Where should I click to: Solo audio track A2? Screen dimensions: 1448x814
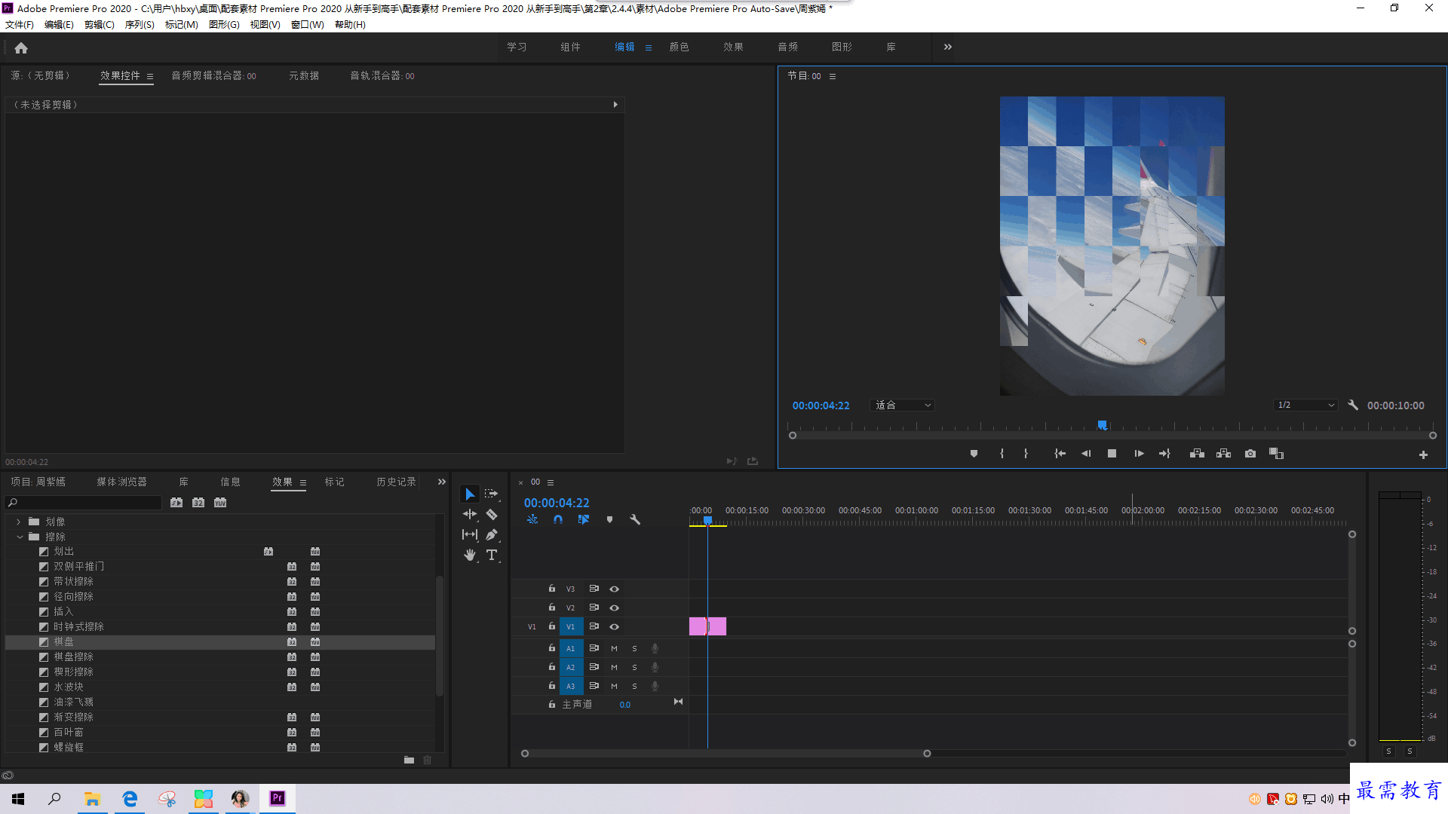634,667
